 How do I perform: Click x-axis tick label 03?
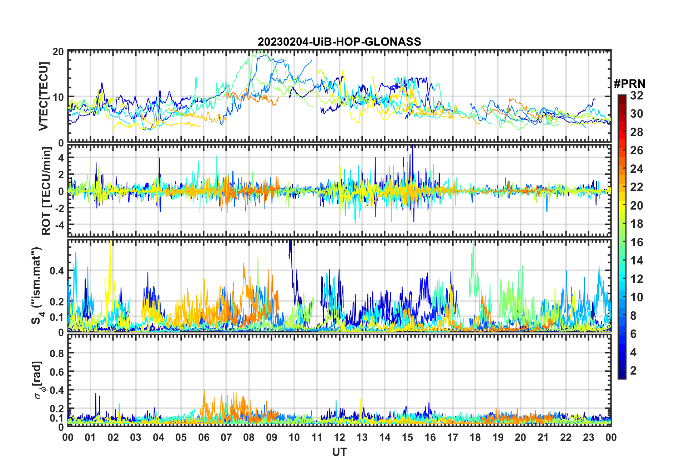[136, 437]
